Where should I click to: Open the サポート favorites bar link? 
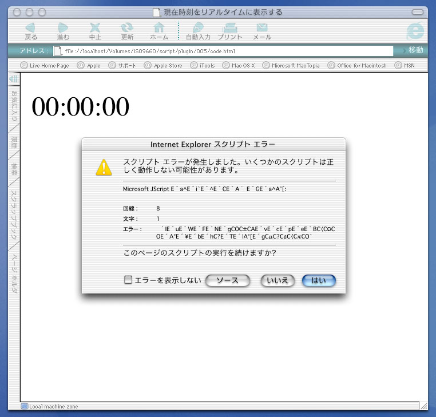pyautogui.click(x=122, y=66)
